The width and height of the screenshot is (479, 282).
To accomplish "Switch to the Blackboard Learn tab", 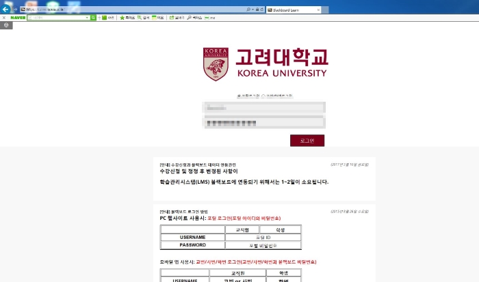I will point(294,10).
